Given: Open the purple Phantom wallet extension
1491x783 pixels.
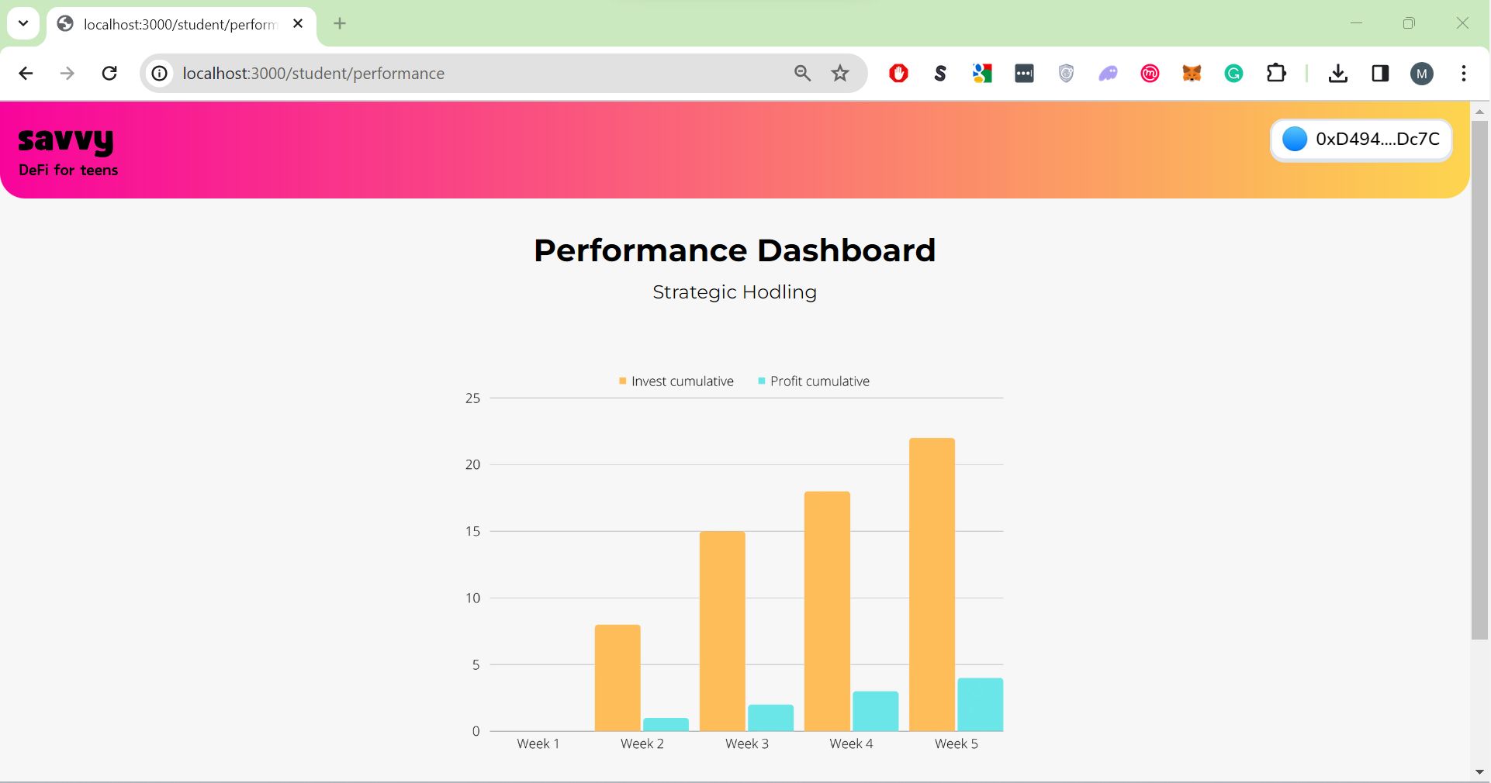Looking at the screenshot, I should point(1108,73).
